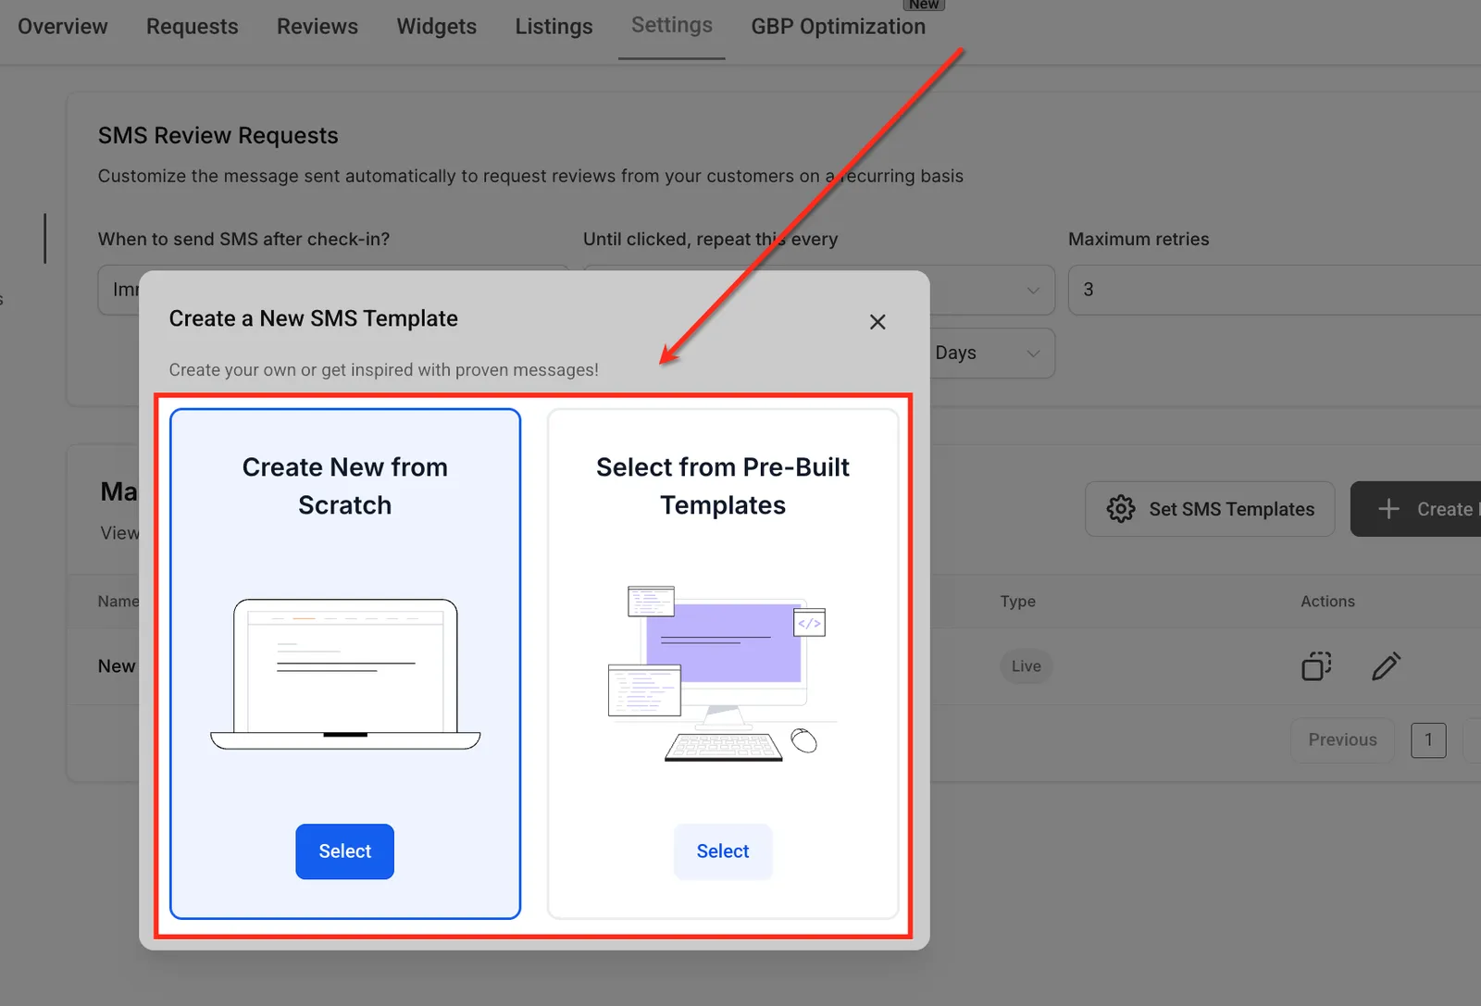Select page 1 in pagination
1481x1006 pixels.
click(1428, 740)
